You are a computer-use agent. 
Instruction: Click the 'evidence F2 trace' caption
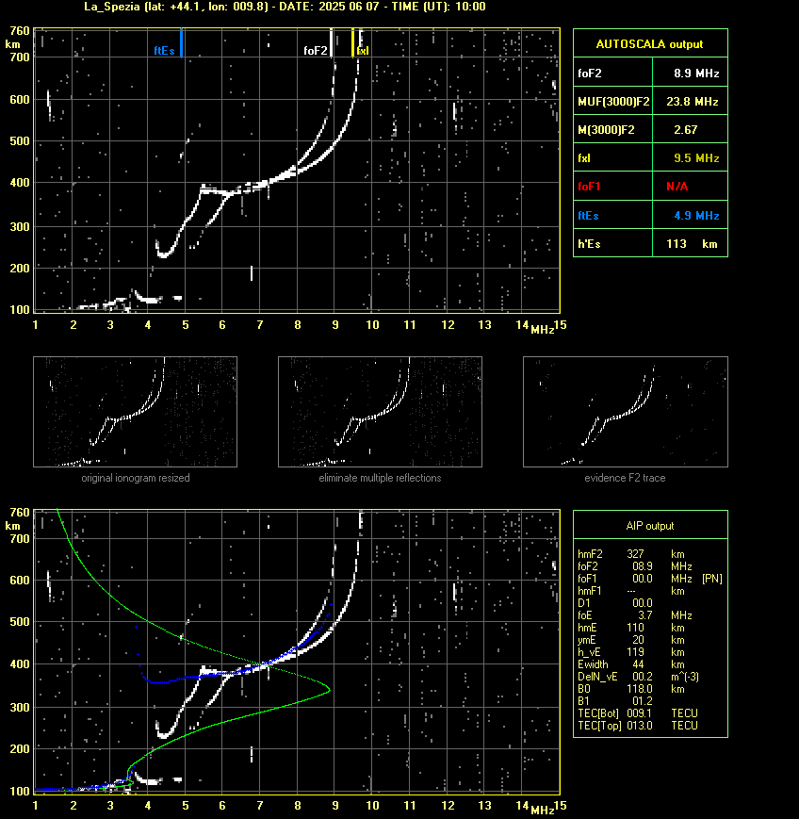[625, 478]
